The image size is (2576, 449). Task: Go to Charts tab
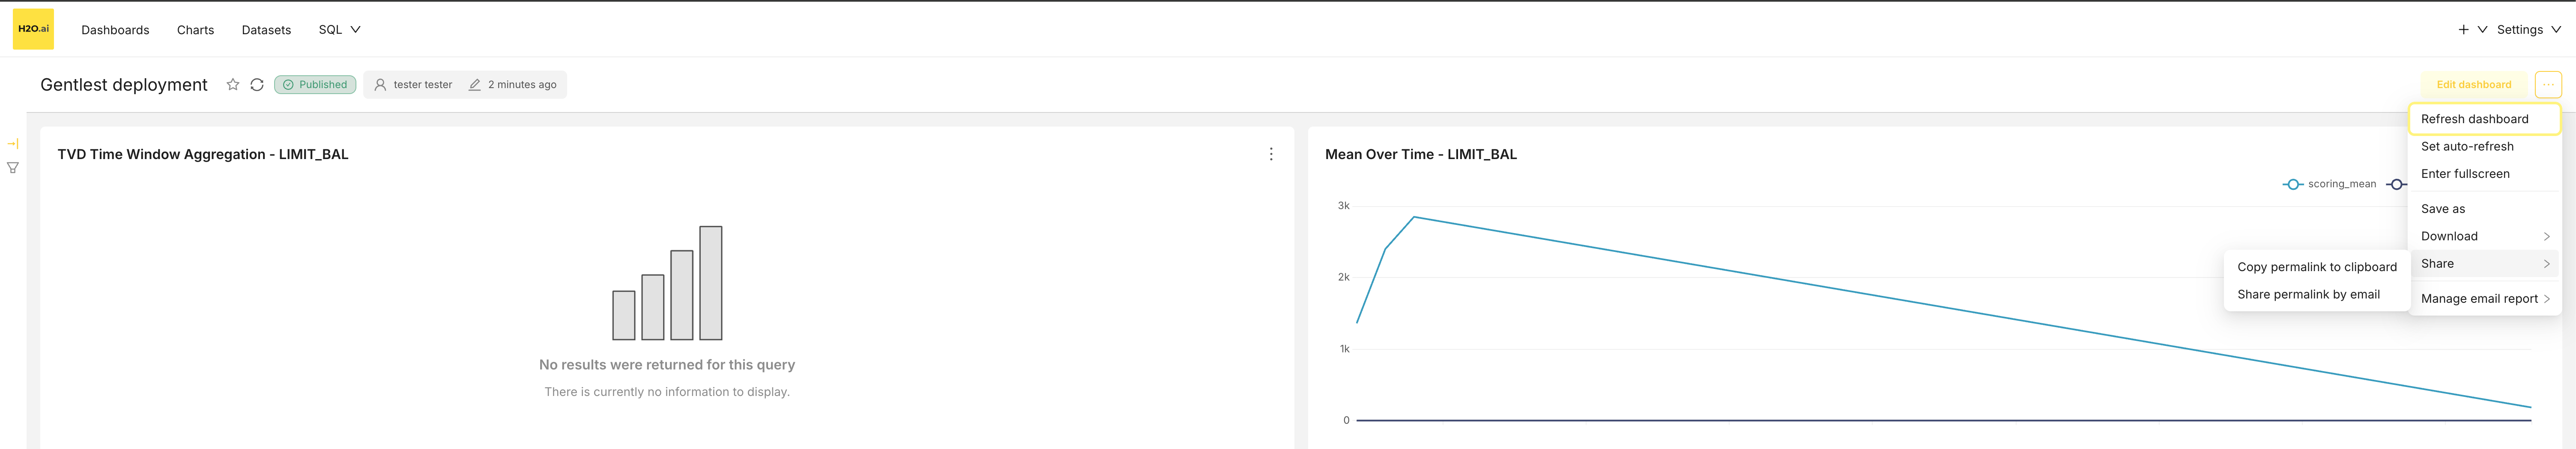click(x=195, y=30)
